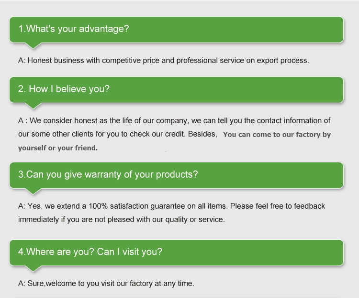
Task: Click the "A :" label before "We consider honest"
Action: [x=22, y=120]
